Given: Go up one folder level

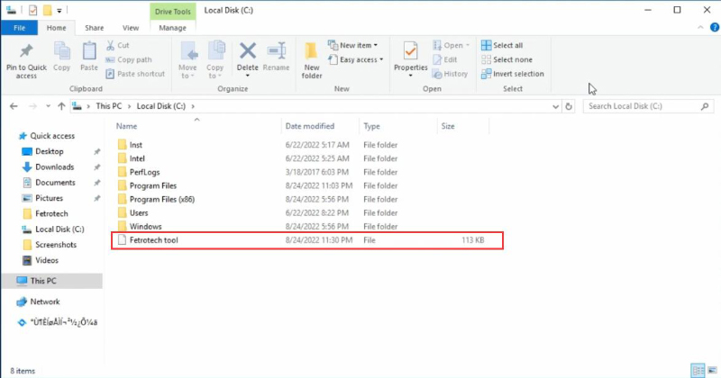Looking at the screenshot, I should [61, 106].
